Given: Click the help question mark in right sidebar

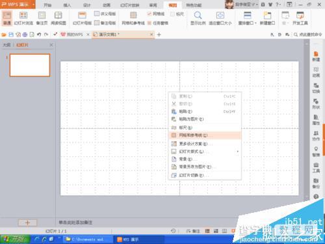Looking at the screenshot, I should click(316, 197).
